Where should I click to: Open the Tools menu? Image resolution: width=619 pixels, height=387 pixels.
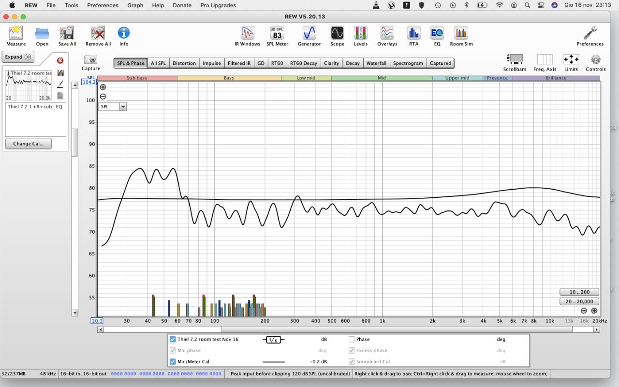[x=71, y=5]
